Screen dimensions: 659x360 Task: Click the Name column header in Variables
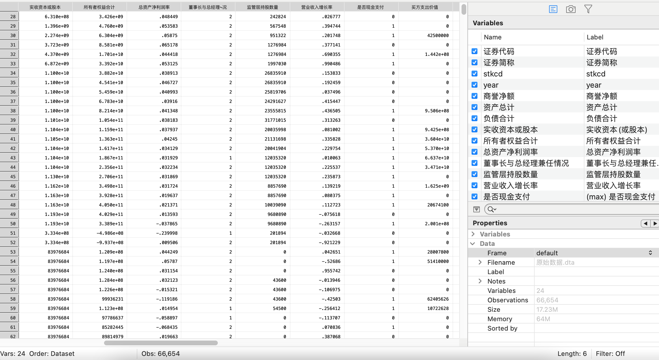pos(492,37)
